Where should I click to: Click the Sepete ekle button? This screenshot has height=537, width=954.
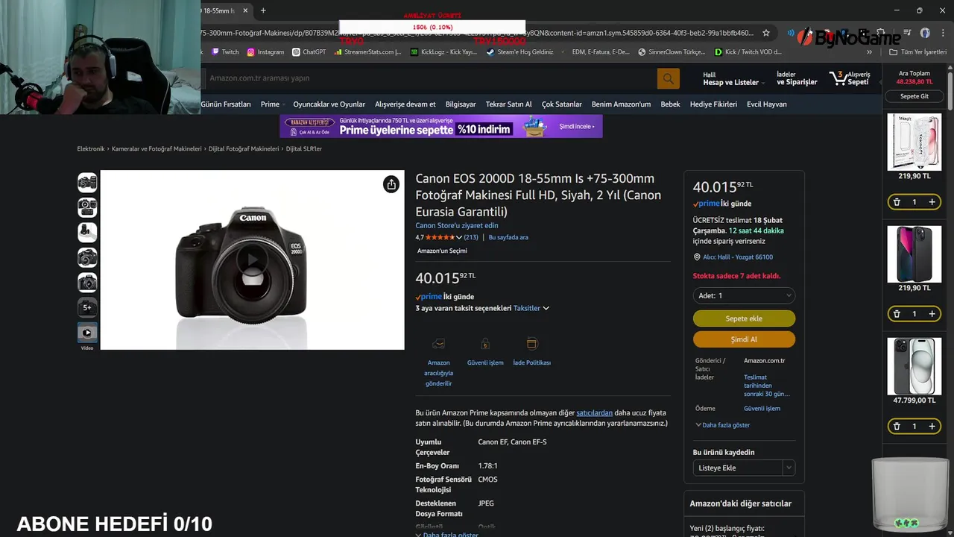744,318
